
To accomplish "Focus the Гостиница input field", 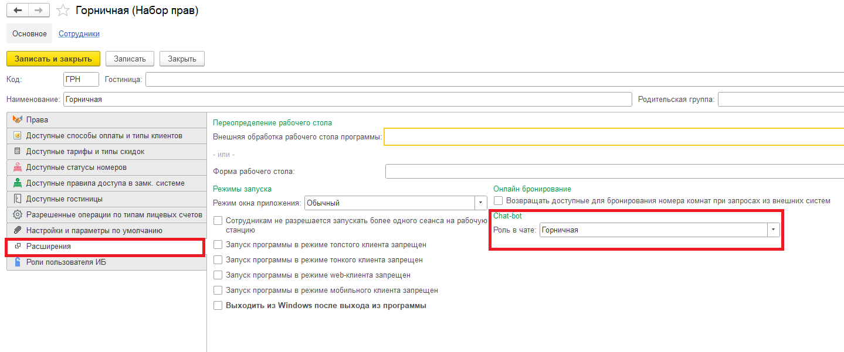I will [494, 79].
